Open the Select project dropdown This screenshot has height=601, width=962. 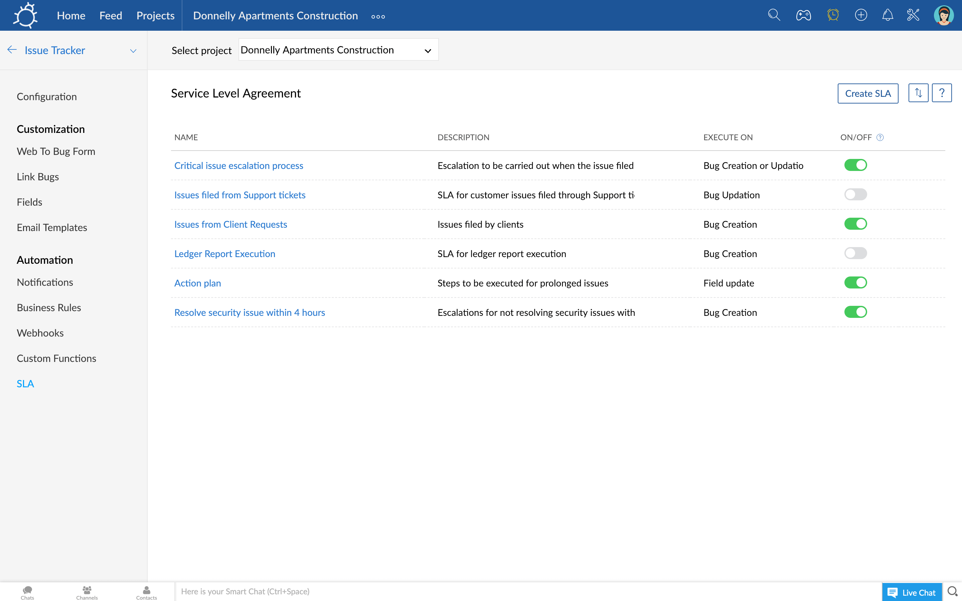pos(338,50)
